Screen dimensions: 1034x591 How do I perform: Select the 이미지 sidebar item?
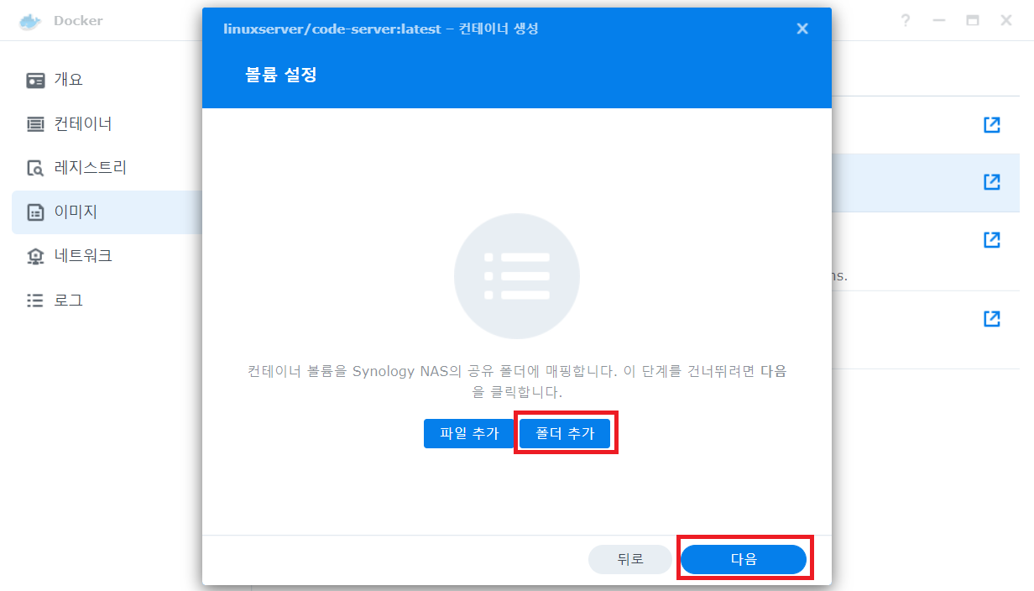107,212
